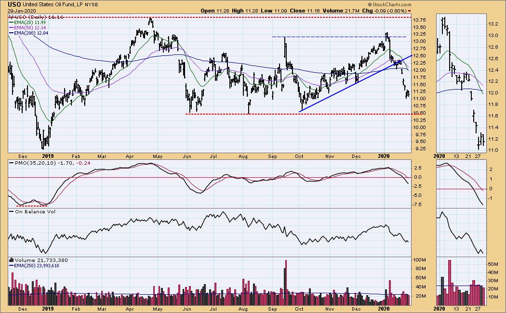Screen dimensions: 506x313
Task: Click the 10.50 price axis label
Action: point(419,113)
